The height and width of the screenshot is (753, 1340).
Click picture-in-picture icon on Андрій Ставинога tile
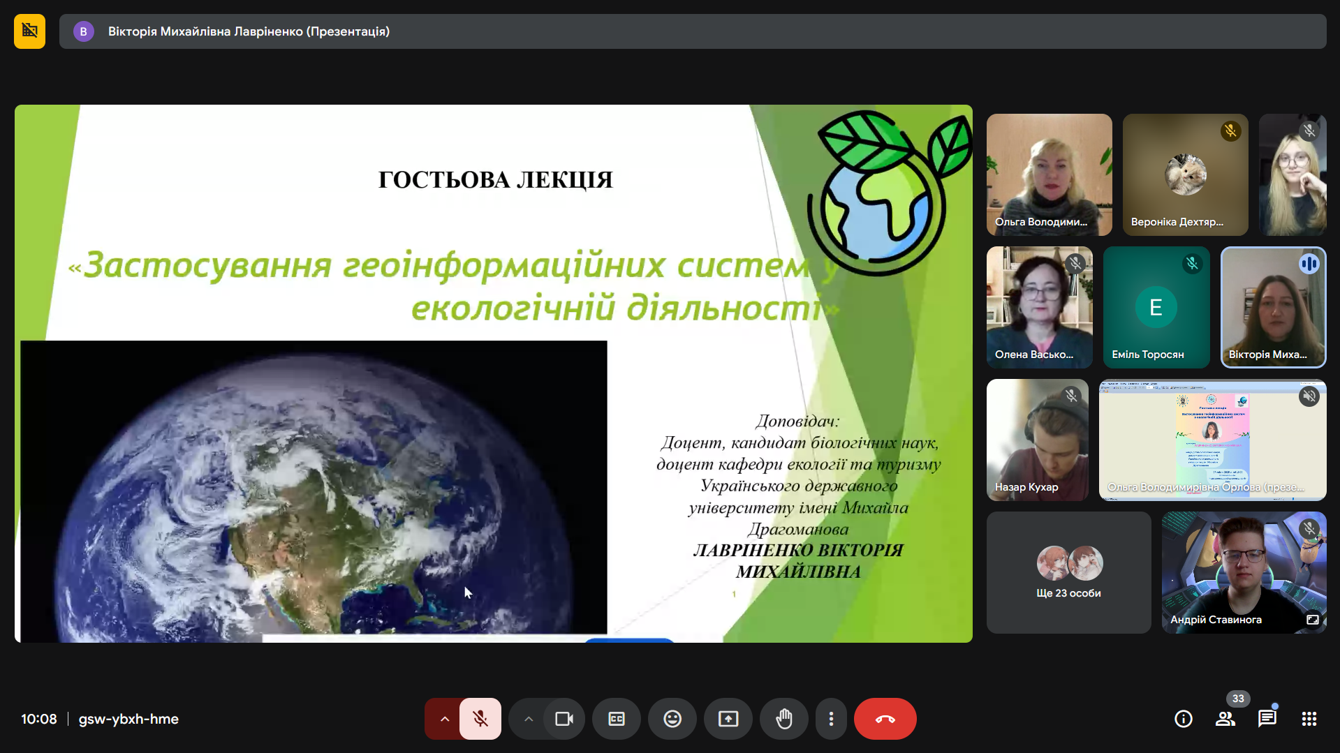click(1313, 620)
